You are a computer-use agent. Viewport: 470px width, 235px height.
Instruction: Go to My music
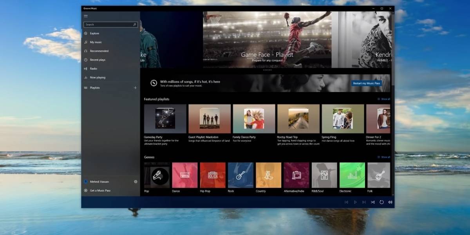[110, 42]
